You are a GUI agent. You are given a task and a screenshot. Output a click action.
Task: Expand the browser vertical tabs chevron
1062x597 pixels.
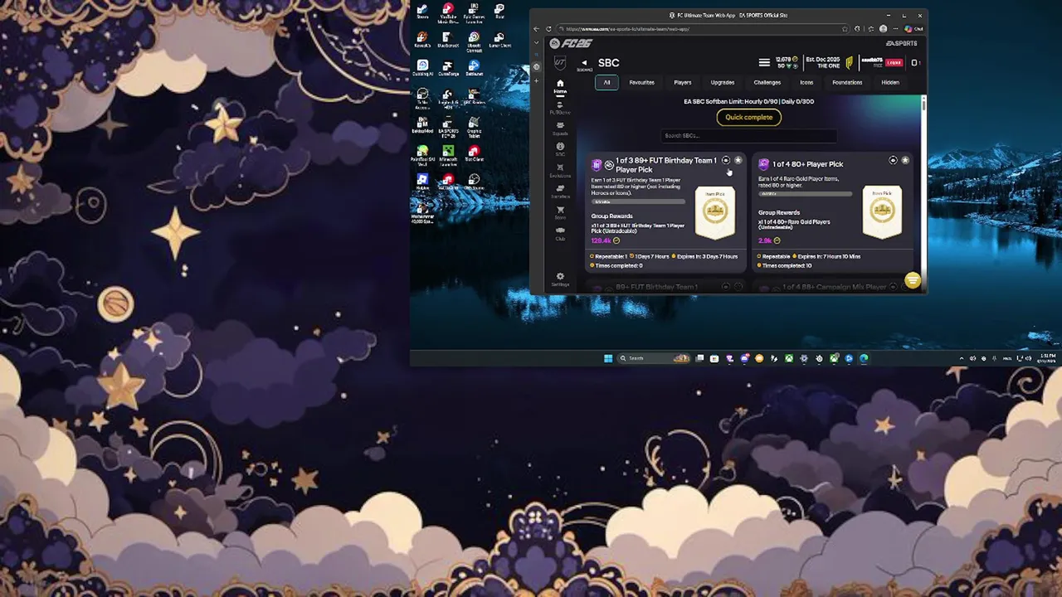click(x=536, y=43)
